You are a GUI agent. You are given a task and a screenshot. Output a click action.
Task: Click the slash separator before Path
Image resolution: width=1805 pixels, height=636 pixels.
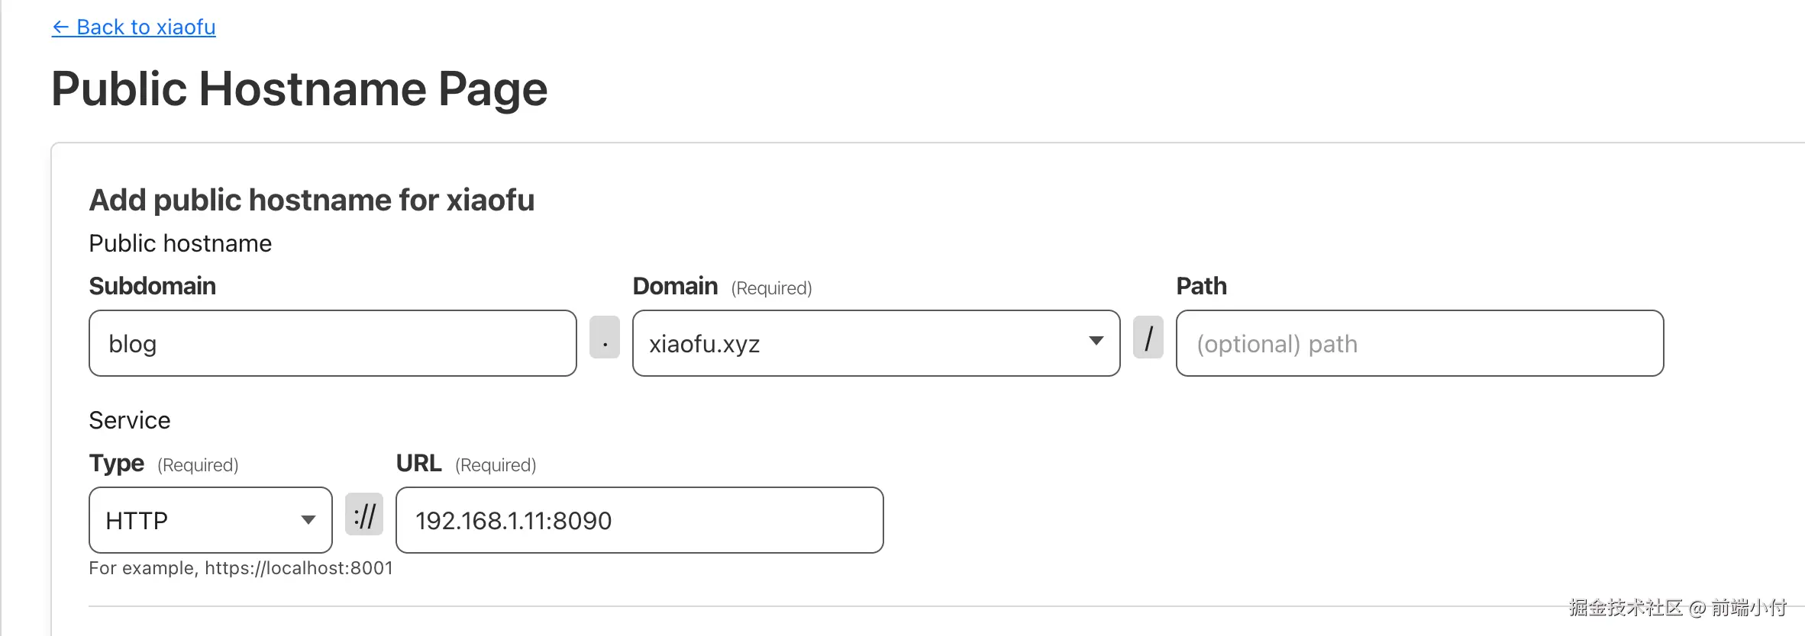1148,337
